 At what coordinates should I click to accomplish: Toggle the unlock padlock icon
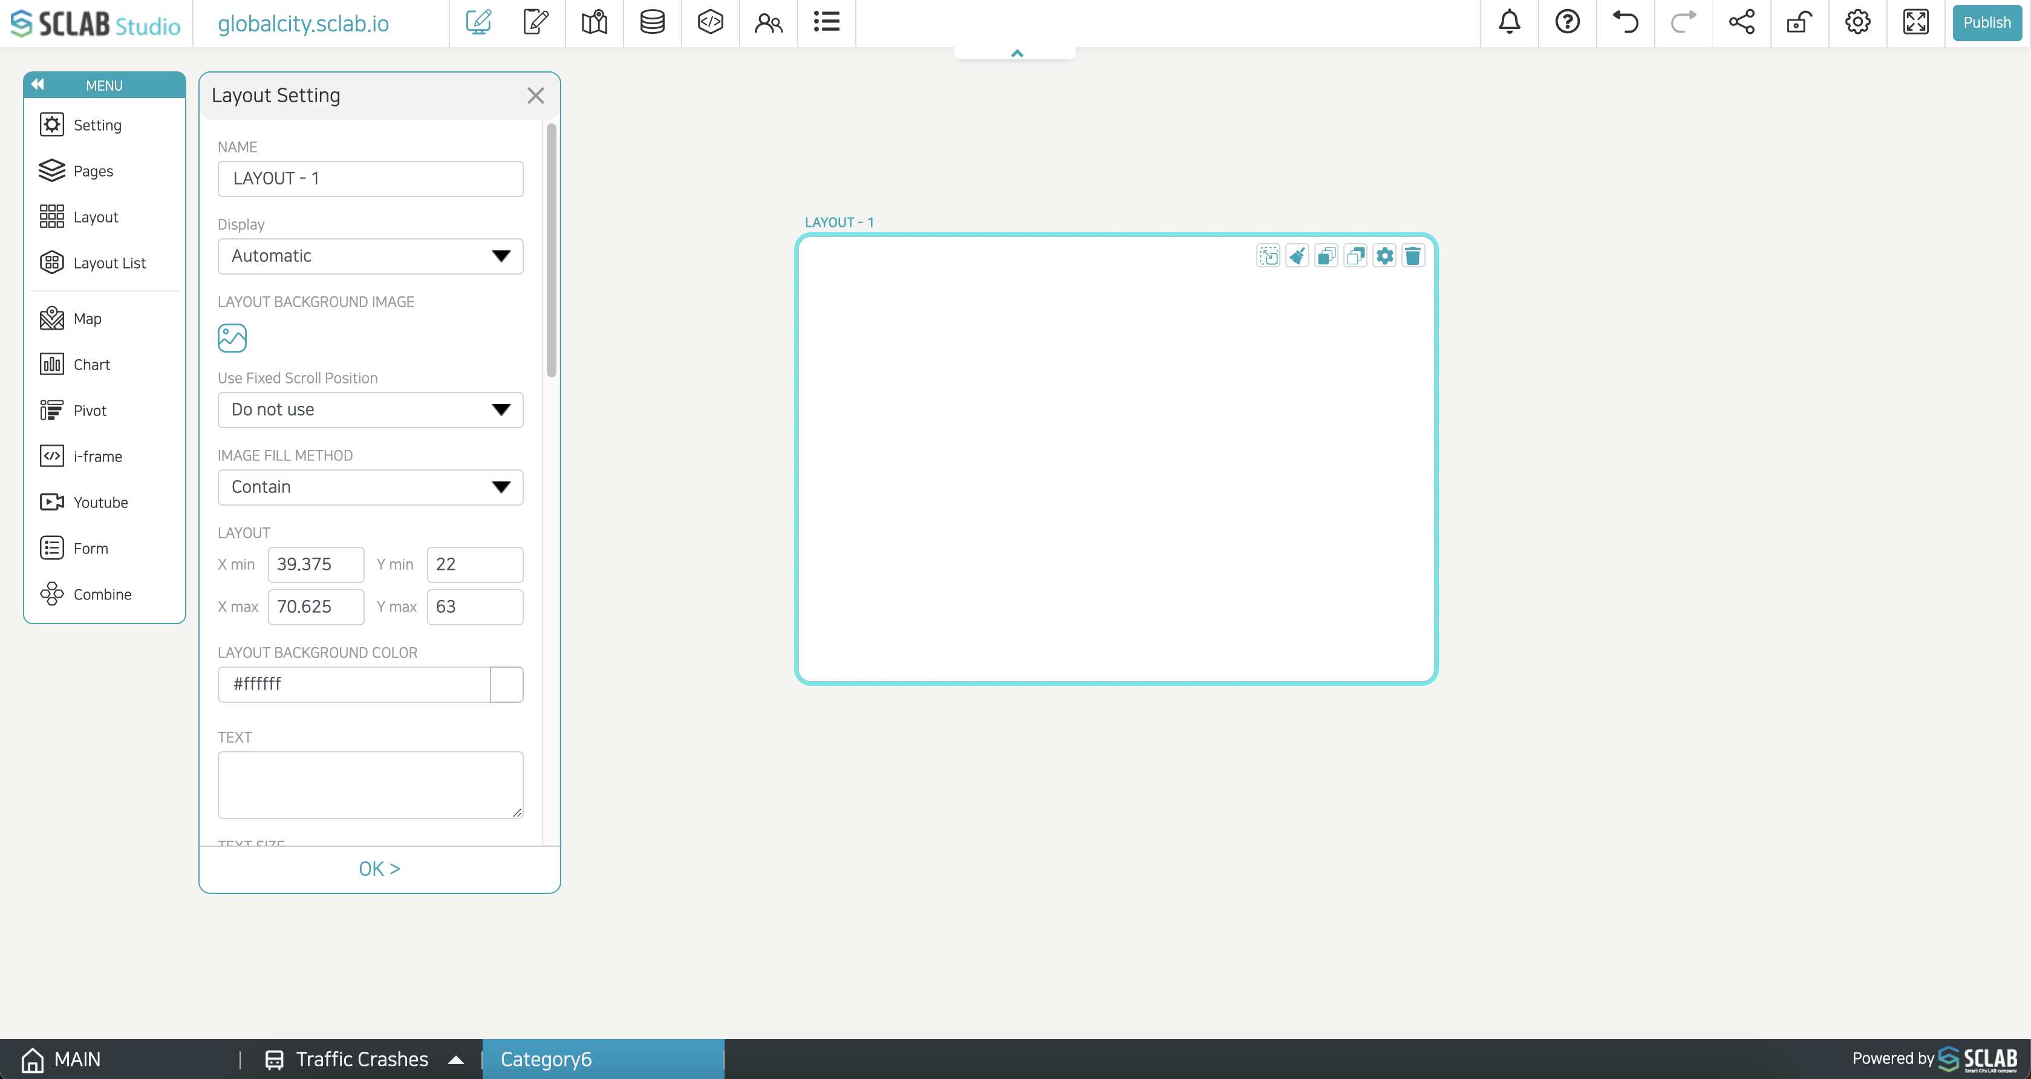coord(1799,22)
